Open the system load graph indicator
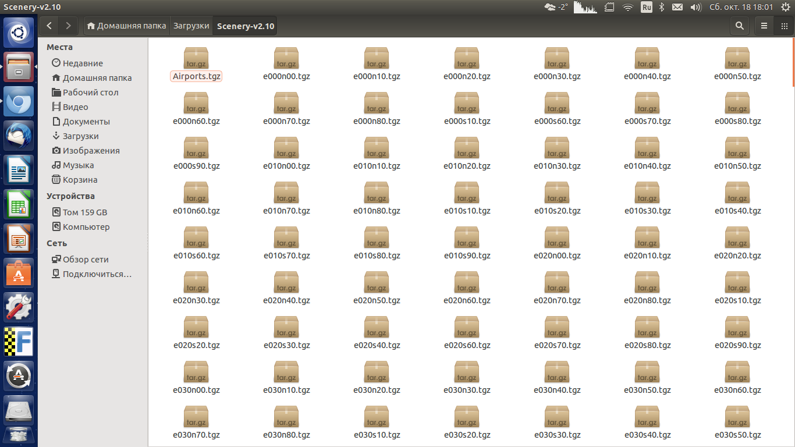The image size is (795, 447). [586, 7]
